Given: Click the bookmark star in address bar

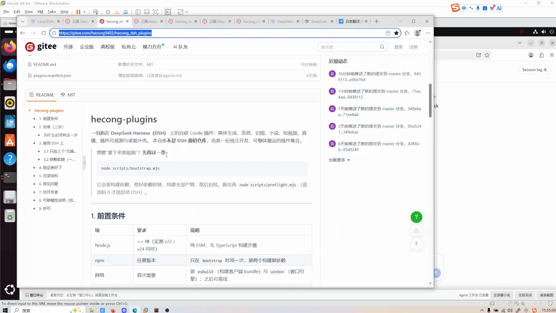Looking at the screenshot, I should [x=396, y=33].
